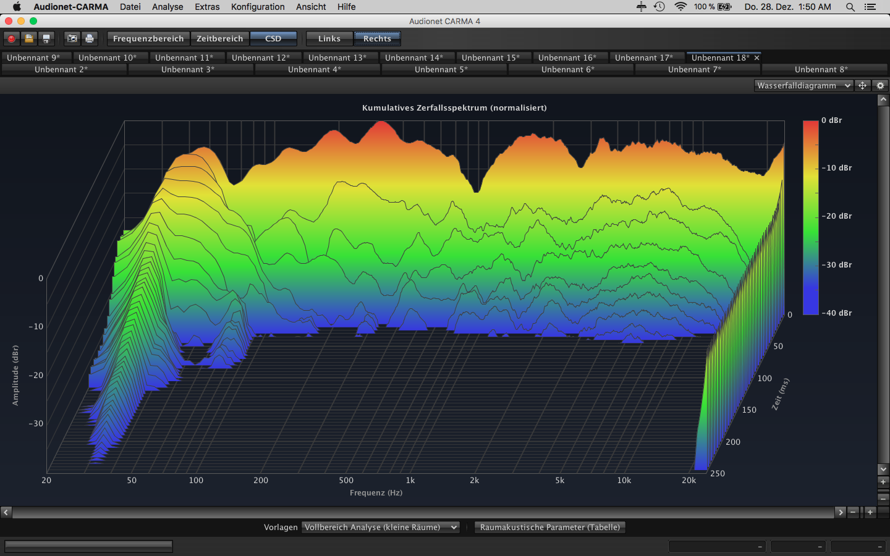
Task: Select the Zeitbereich view button
Action: click(x=219, y=38)
